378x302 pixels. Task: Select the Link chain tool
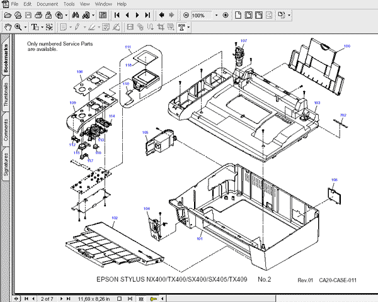point(140,27)
